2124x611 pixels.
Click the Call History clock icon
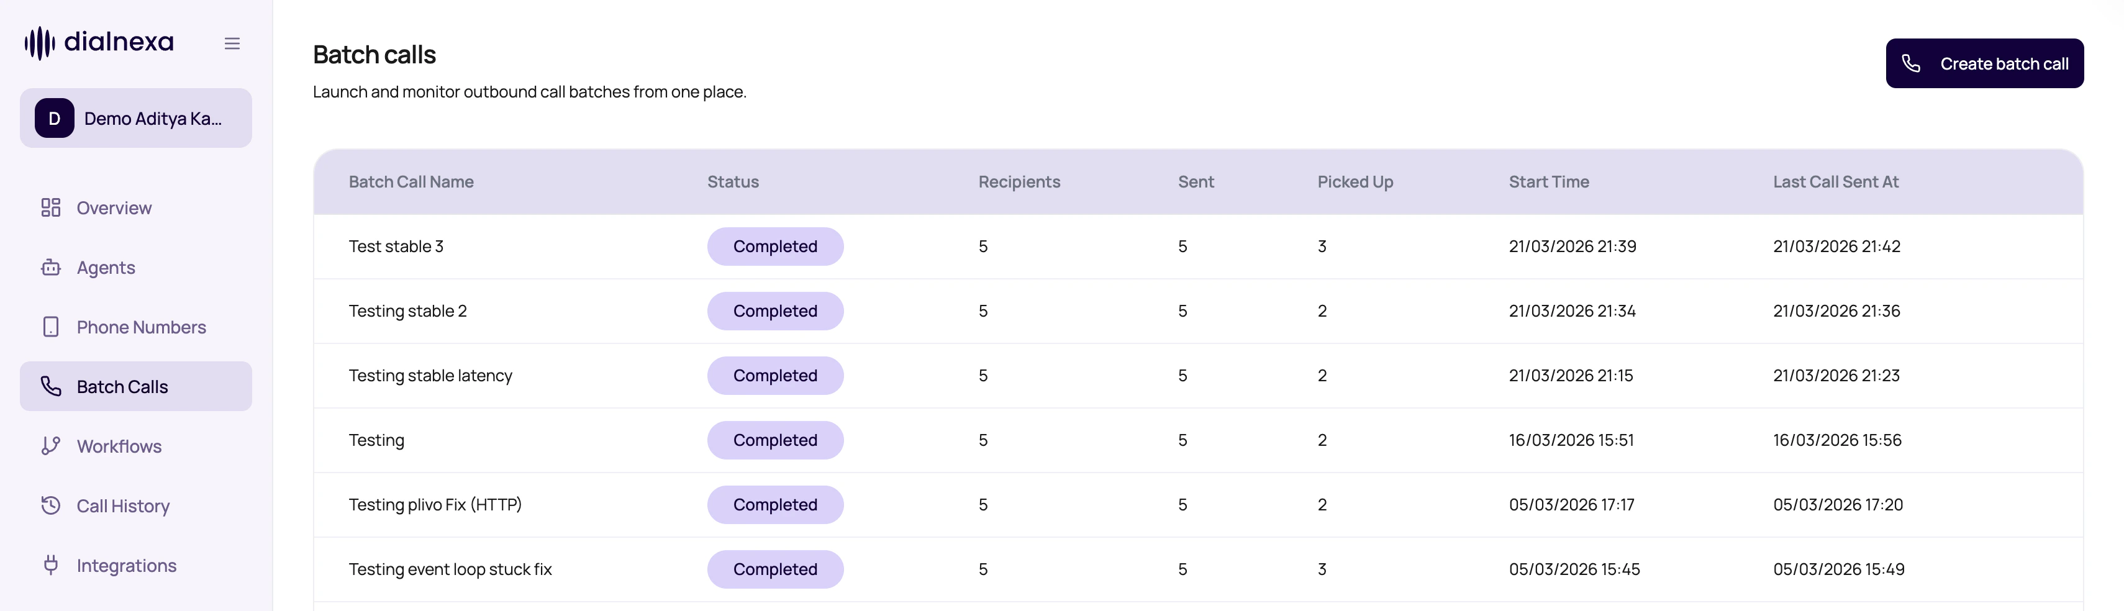coord(51,505)
